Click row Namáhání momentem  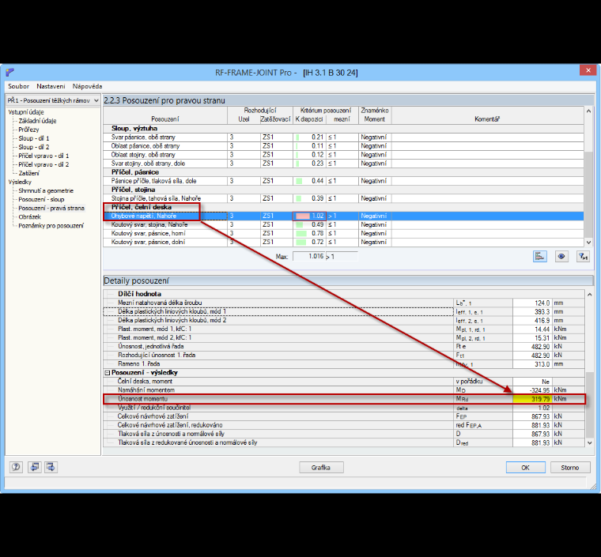click(x=344, y=390)
